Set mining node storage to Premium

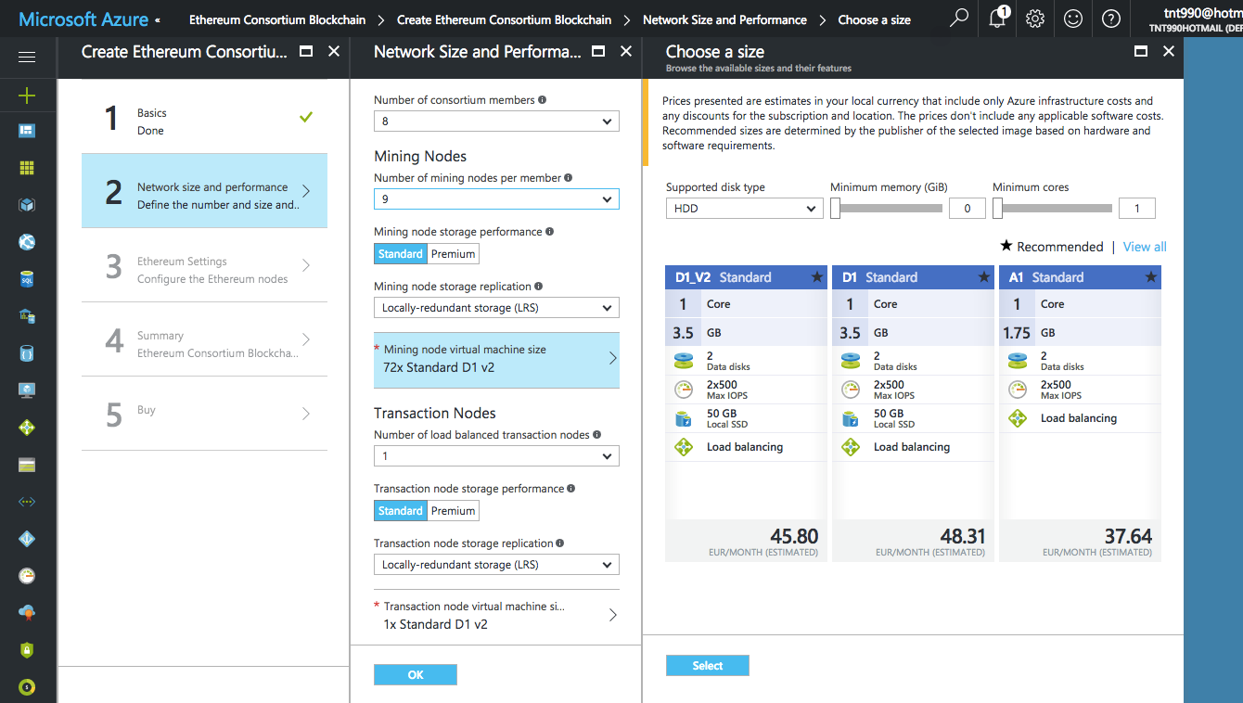[453, 254]
